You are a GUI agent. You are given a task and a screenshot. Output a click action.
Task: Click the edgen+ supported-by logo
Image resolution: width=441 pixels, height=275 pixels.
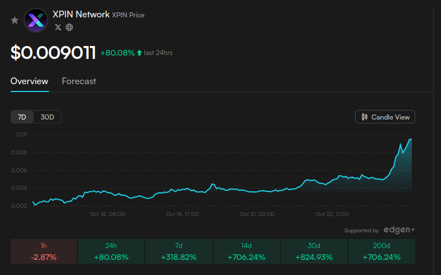[x=399, y=230]
